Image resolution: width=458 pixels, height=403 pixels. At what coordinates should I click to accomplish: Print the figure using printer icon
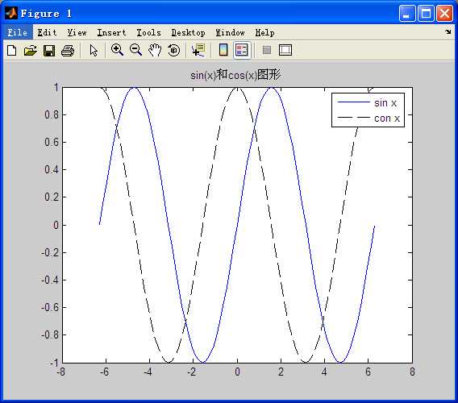(x=68, y=51)
